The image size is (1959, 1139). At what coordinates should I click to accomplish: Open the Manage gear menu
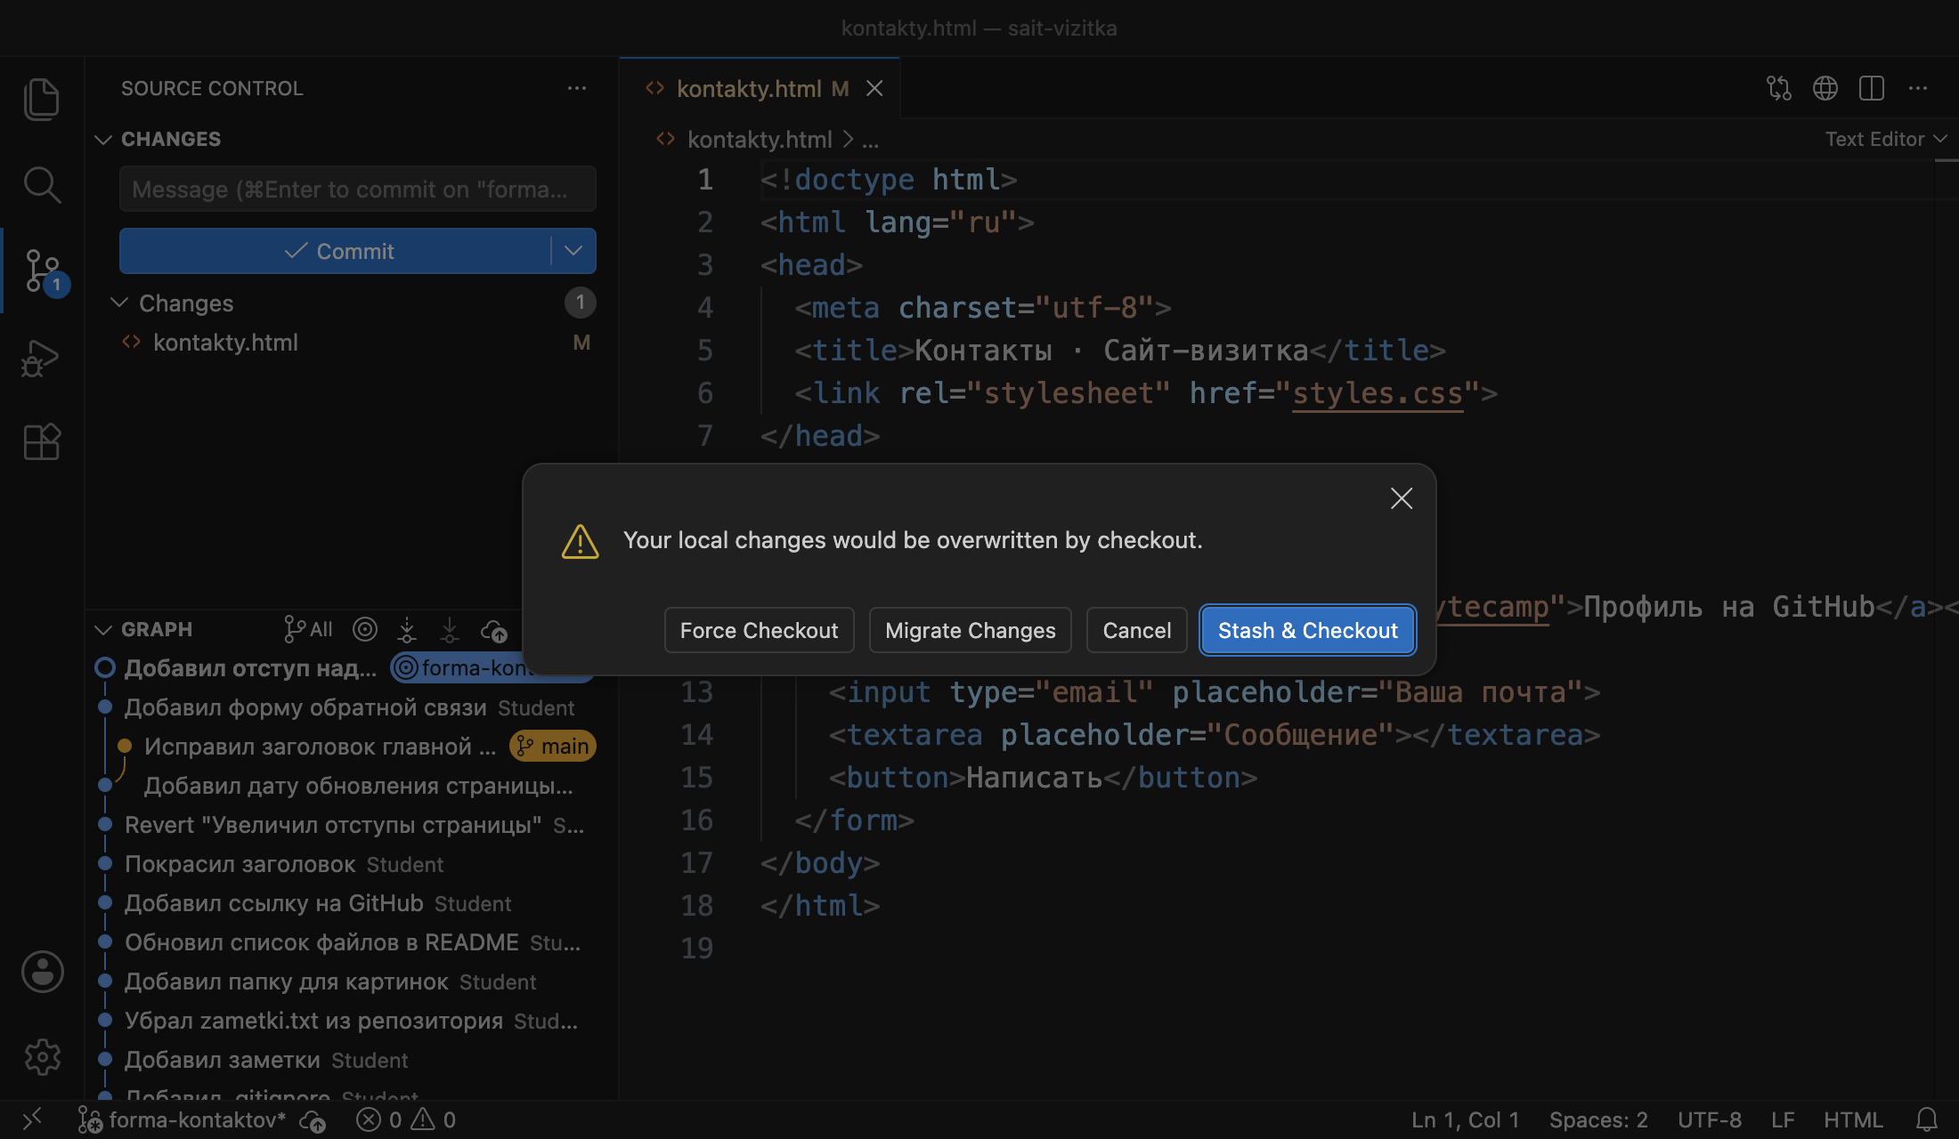click(x=42, y=1057)
